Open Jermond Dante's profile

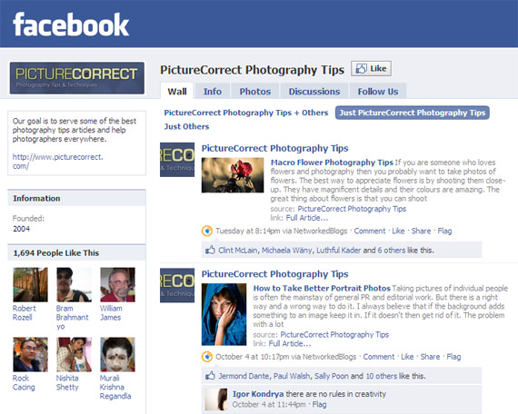[244, 376]
